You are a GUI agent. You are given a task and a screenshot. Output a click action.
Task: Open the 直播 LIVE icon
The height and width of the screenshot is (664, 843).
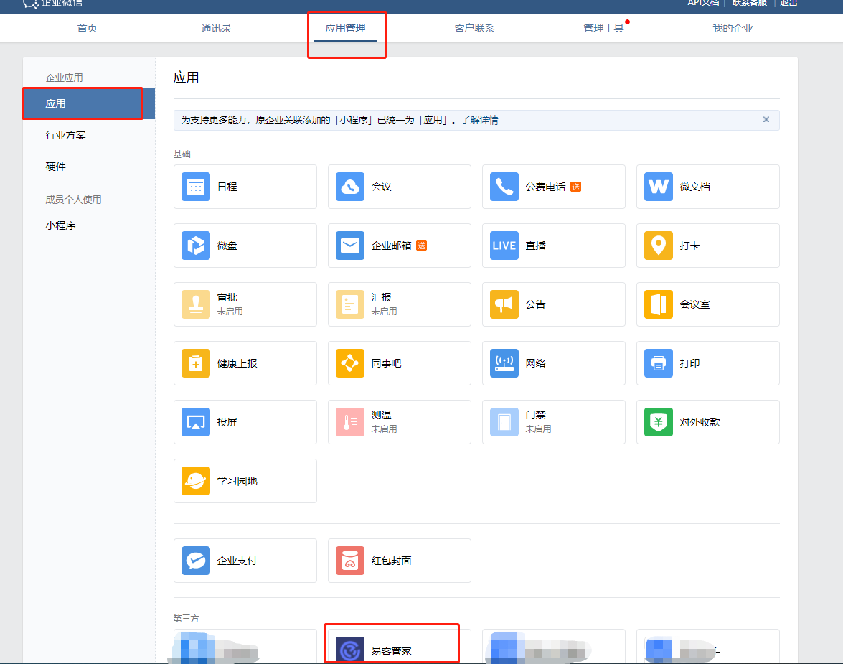tap(504, 246)
